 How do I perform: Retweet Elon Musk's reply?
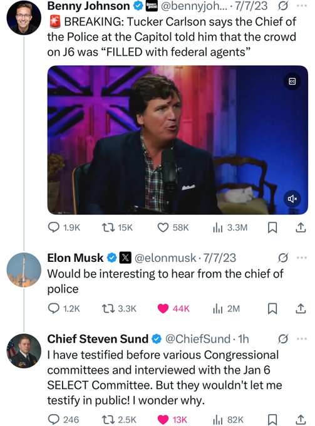[x=119, y=308]
